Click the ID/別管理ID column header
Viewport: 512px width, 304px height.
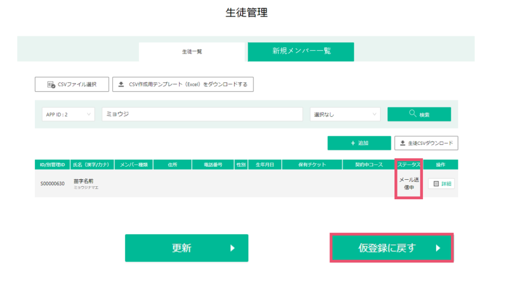52,165
